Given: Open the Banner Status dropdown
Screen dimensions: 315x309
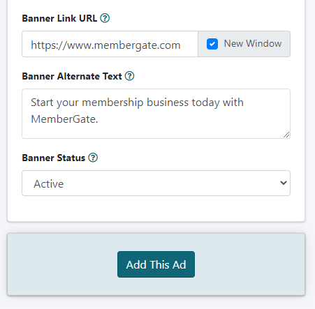Looking at the screenshot, I should click(156, 183).
